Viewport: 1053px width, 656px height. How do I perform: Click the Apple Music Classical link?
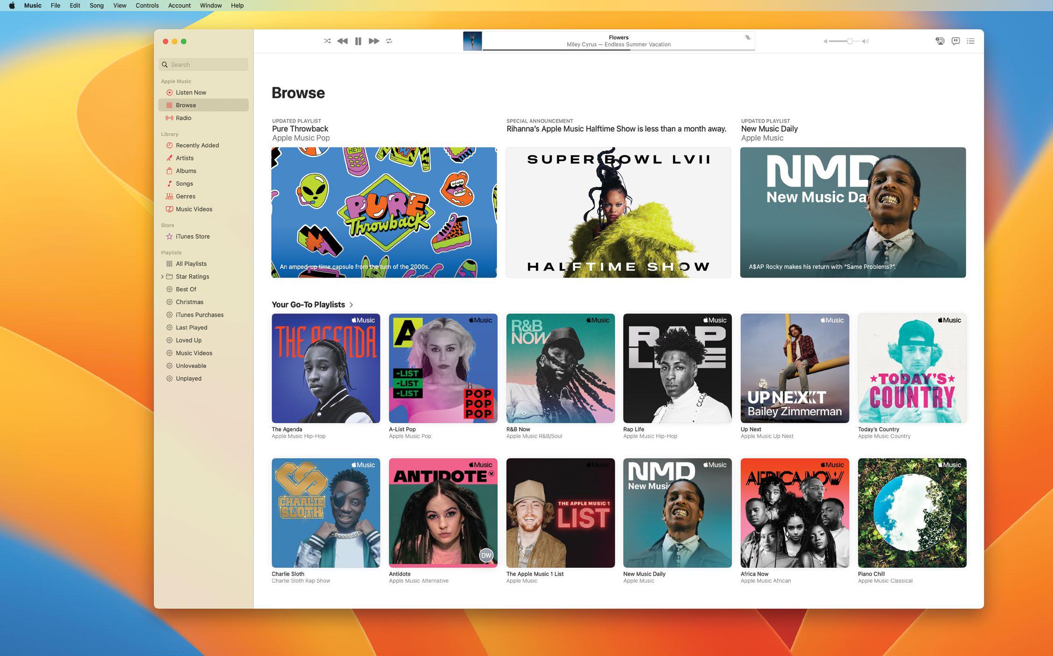pyautogui.click(x=885, y=581)
